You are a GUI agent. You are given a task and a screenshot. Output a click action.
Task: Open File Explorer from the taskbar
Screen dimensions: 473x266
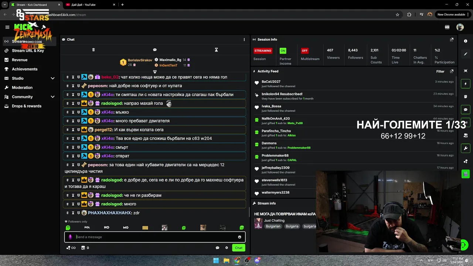(x=227, y=260)
